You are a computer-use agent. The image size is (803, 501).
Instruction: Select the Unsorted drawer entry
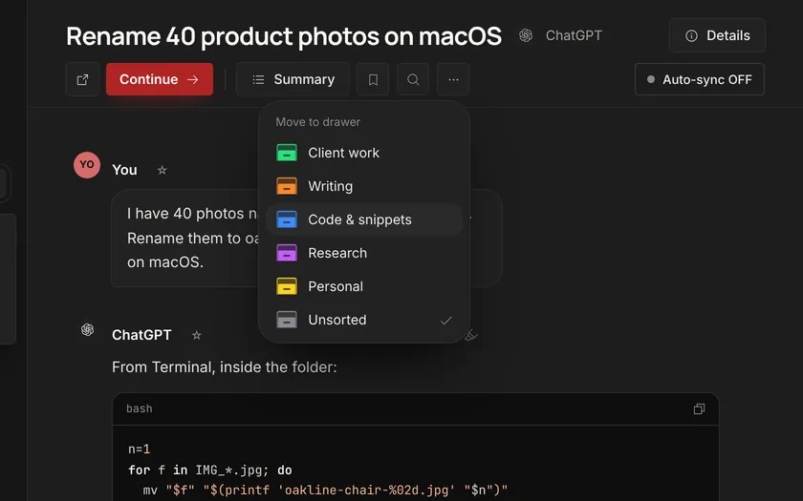point(364,320)
